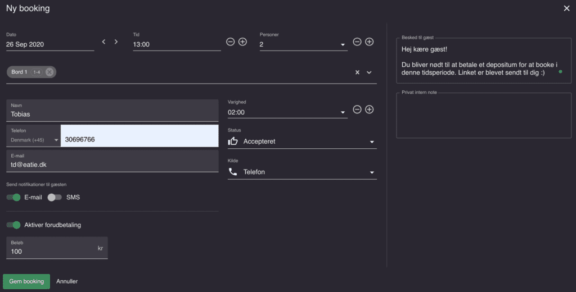Enable SMS notifications switch
Screen dimensions: 576x292
point(55,197)
